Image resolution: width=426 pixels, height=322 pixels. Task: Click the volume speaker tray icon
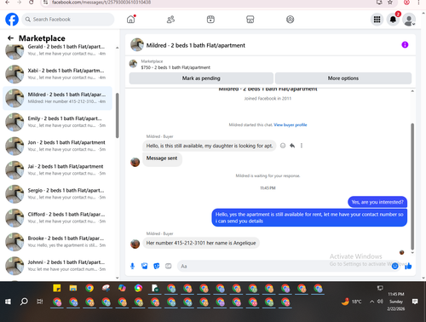click(x=380, y=302)
